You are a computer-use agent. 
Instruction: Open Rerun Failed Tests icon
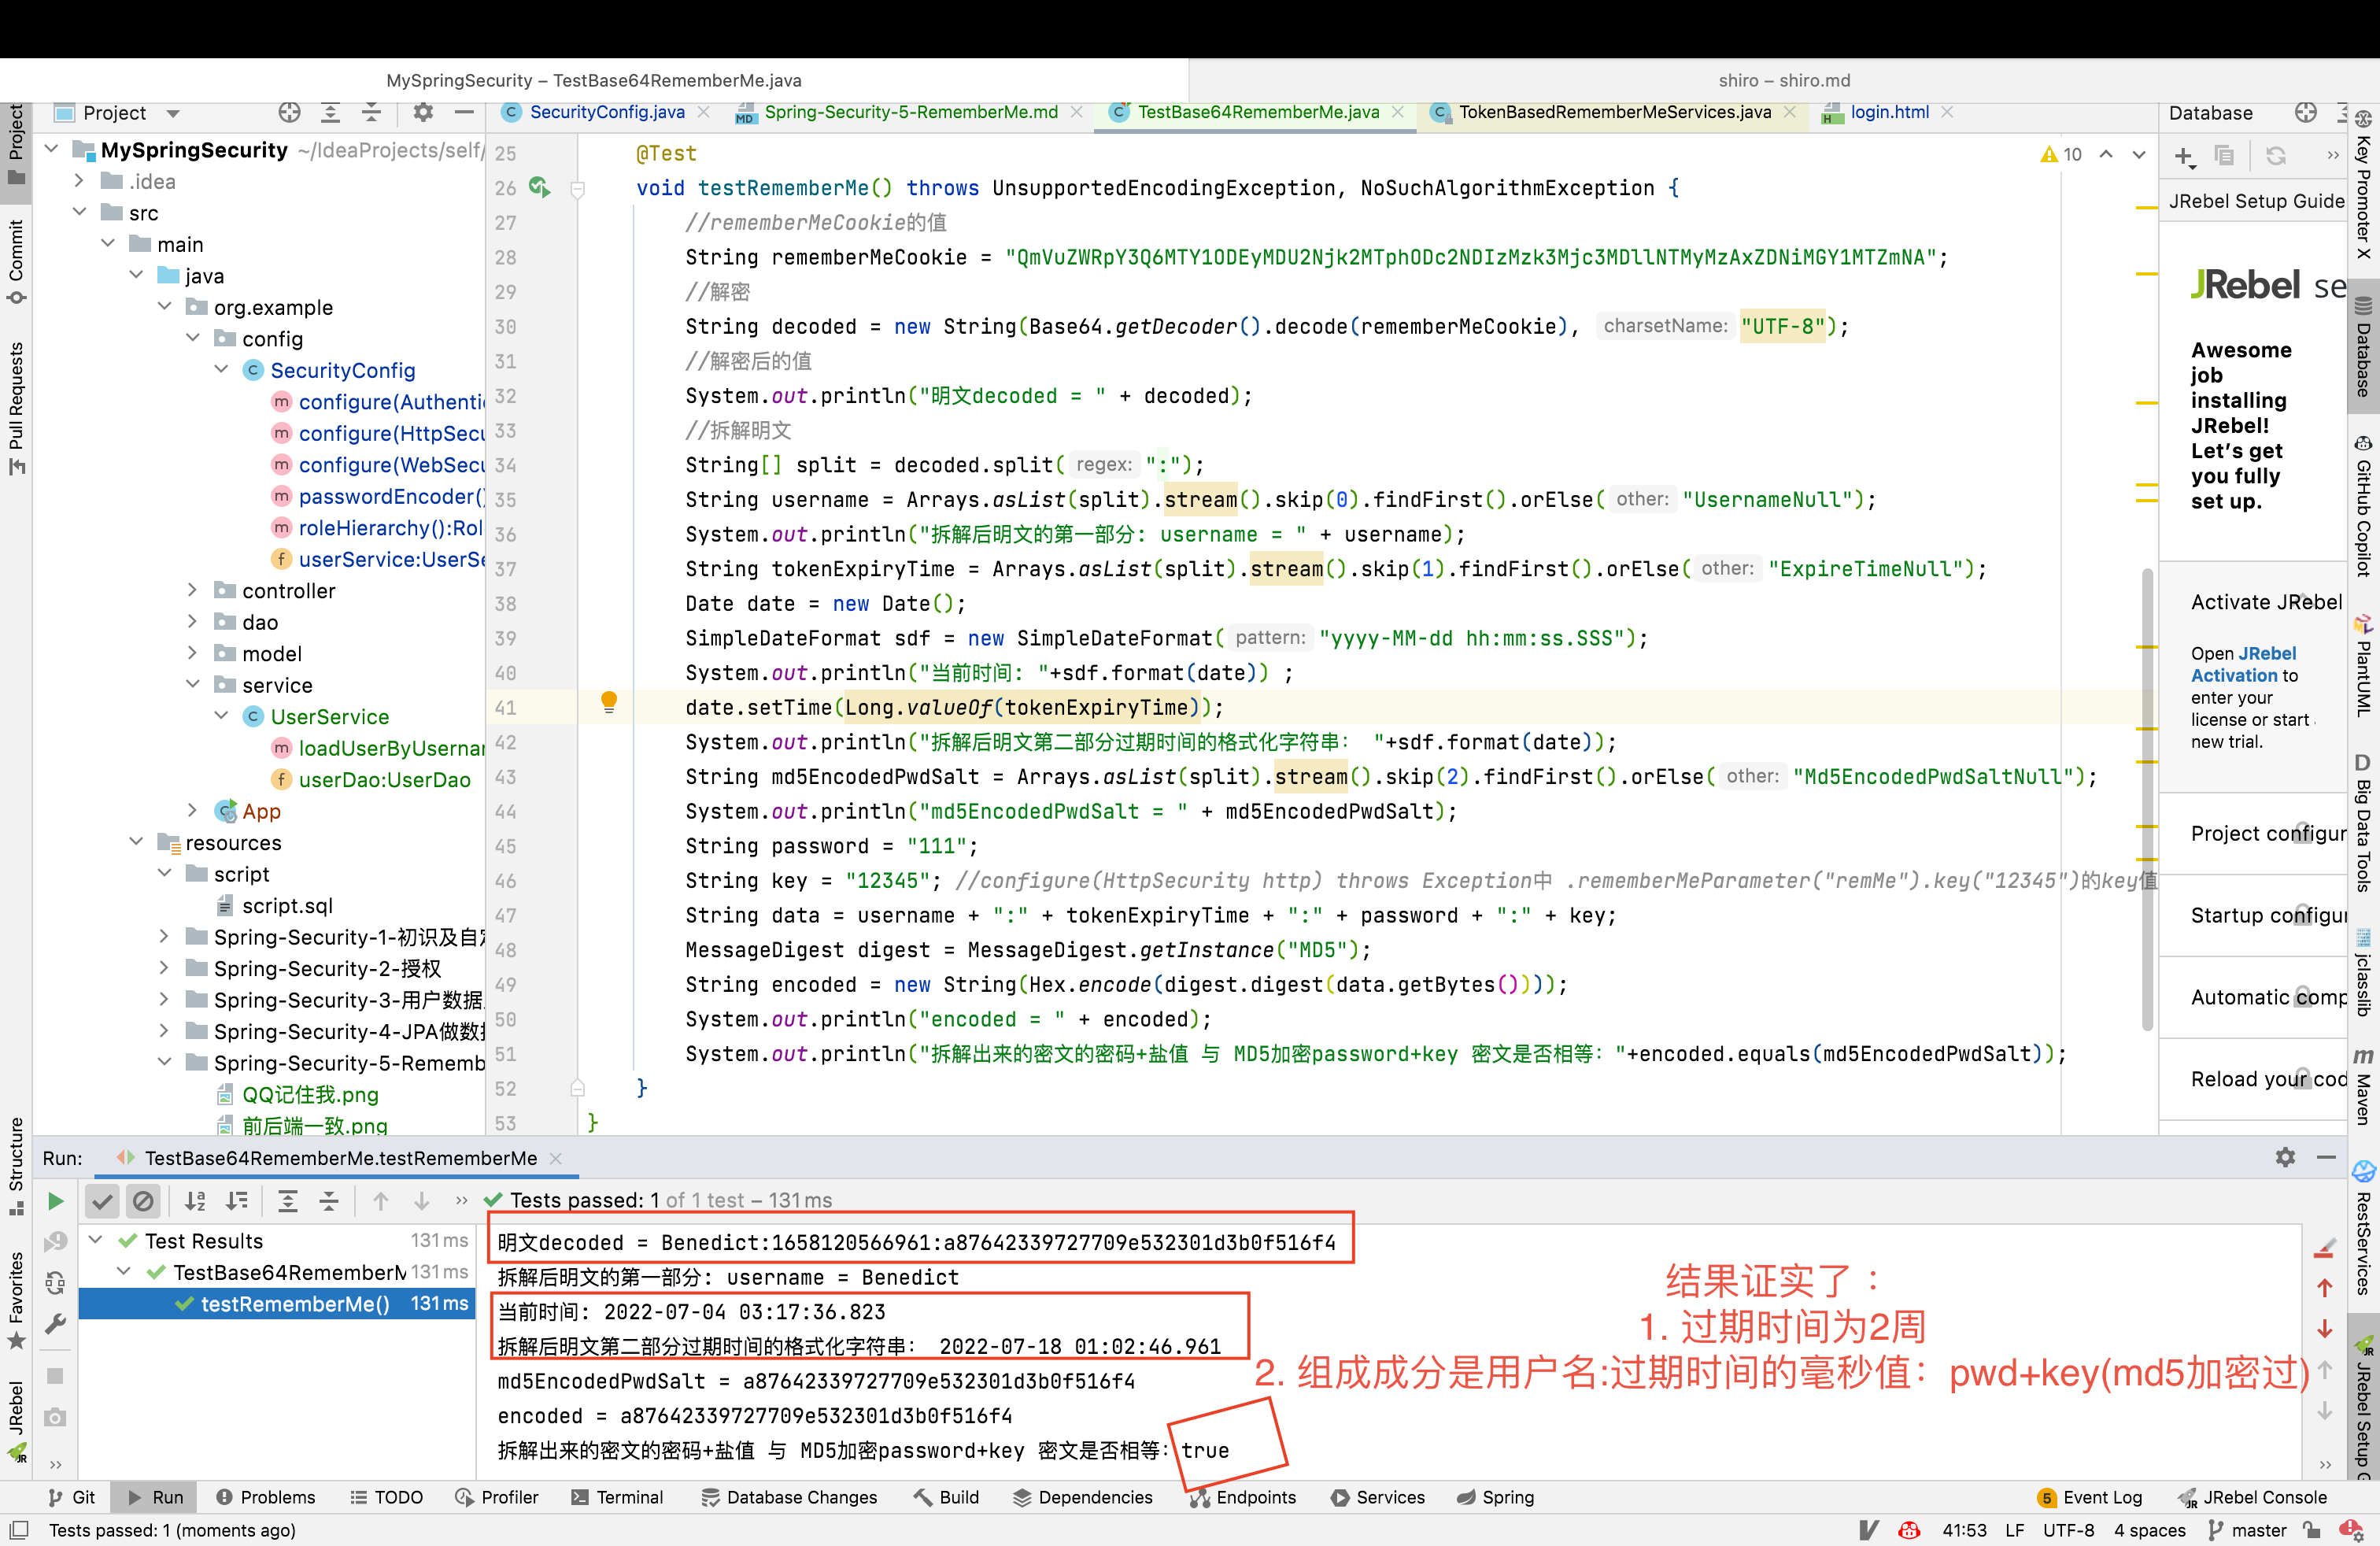pyautogui.click(x=56, y=1241)
